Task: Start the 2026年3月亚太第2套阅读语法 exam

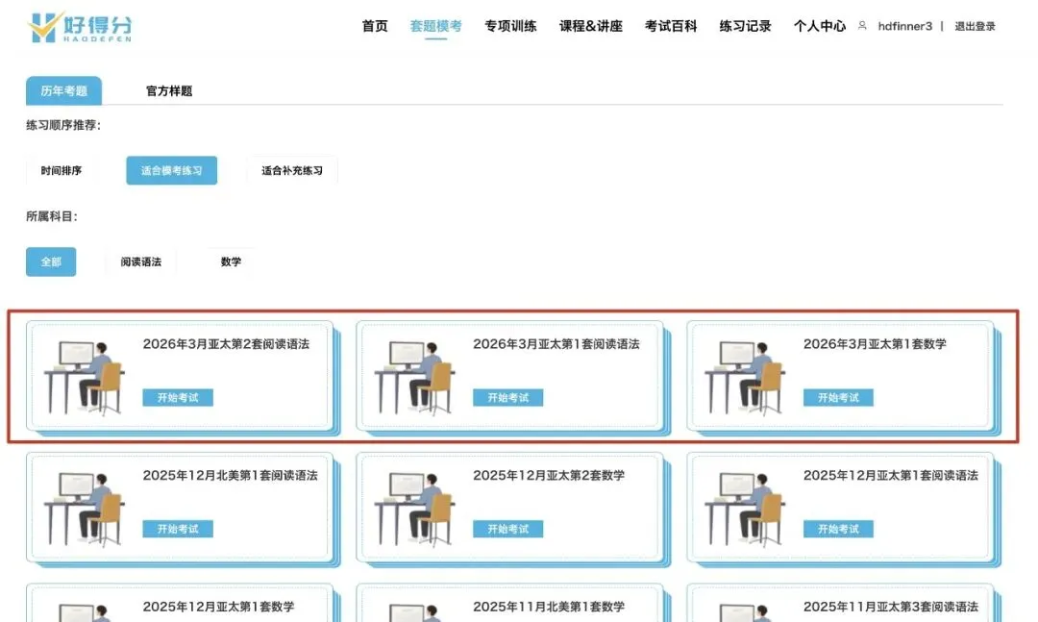Action: click(x=179, y=397)
